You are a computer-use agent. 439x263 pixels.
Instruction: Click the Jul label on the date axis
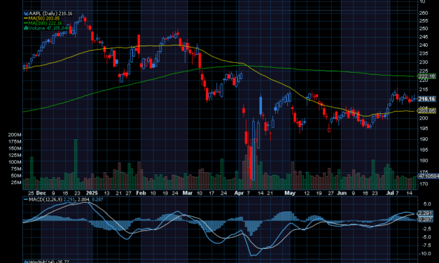point(390,193)
